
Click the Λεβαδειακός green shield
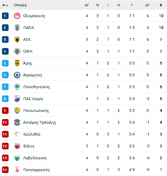click(17, 158)
